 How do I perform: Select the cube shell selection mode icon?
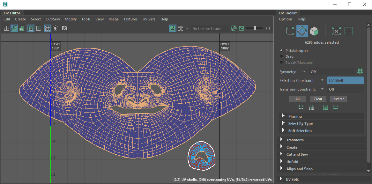pos(314,31)
